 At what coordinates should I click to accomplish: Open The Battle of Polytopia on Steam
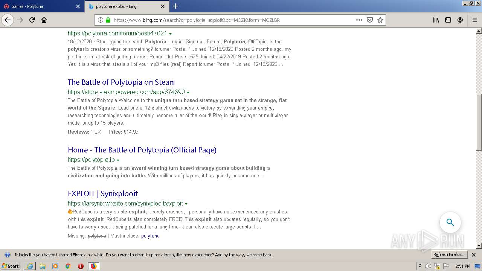[x=121, y=82]
